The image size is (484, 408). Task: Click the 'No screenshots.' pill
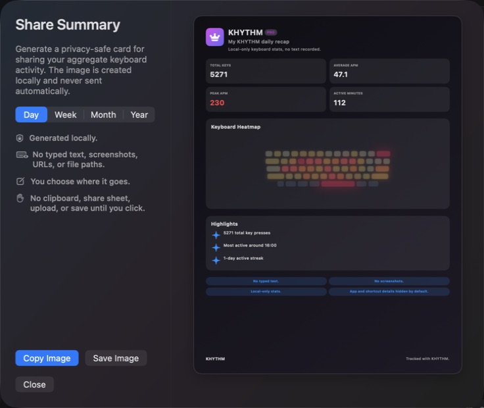click(389, 281)
